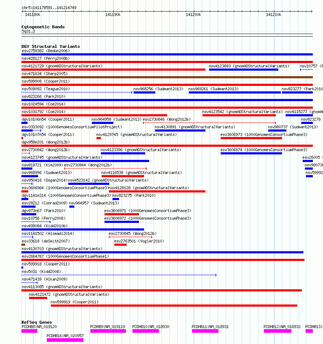Select the nsv5031 (Kidd2008) thin line
This screenshot has height=344, width=323.
pyautogui.click(x=119, y=275)
